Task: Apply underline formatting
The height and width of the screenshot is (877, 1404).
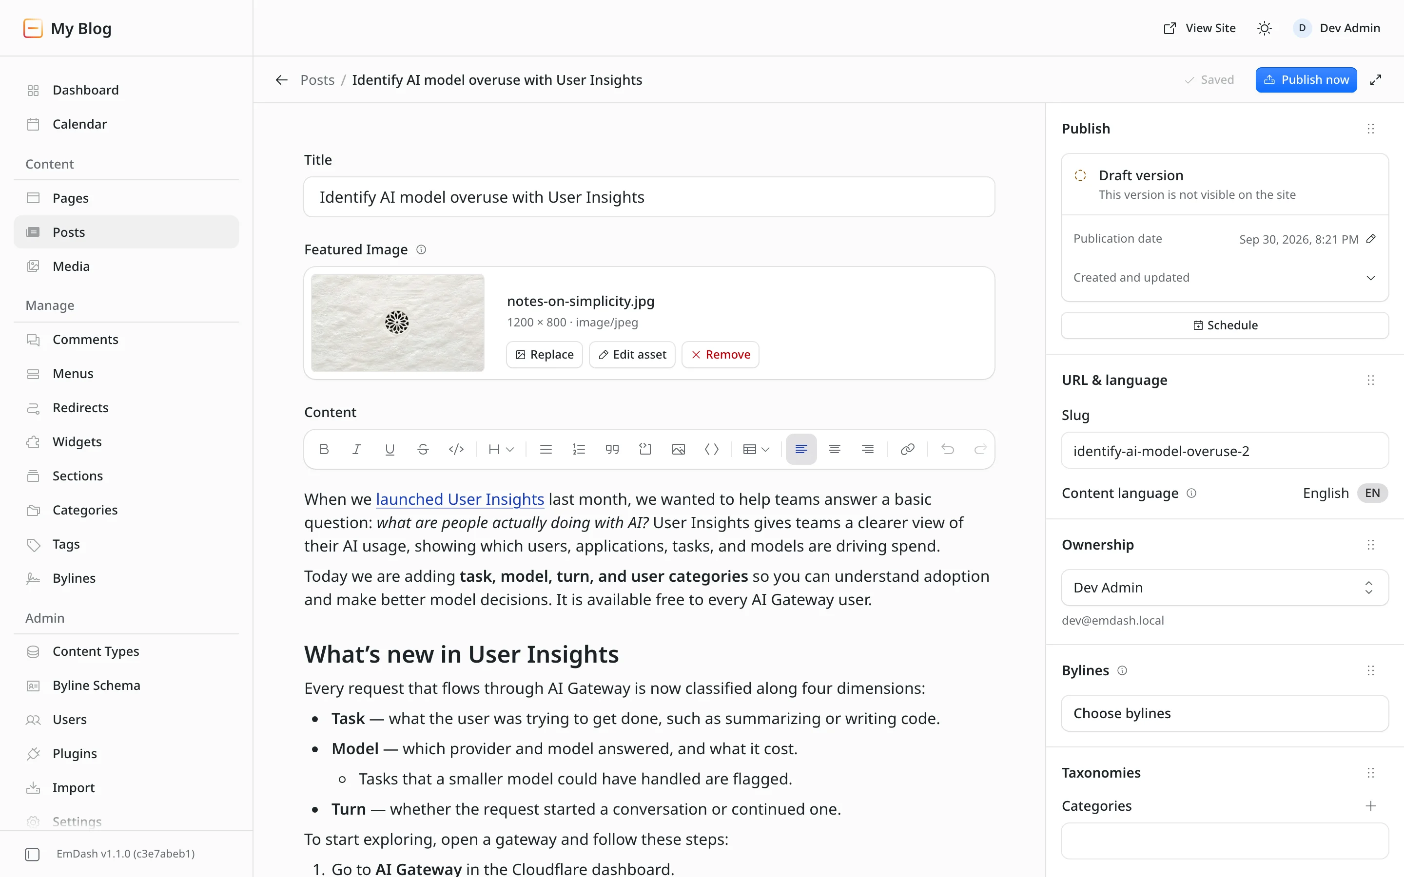Action: click(x=390, y=449)
